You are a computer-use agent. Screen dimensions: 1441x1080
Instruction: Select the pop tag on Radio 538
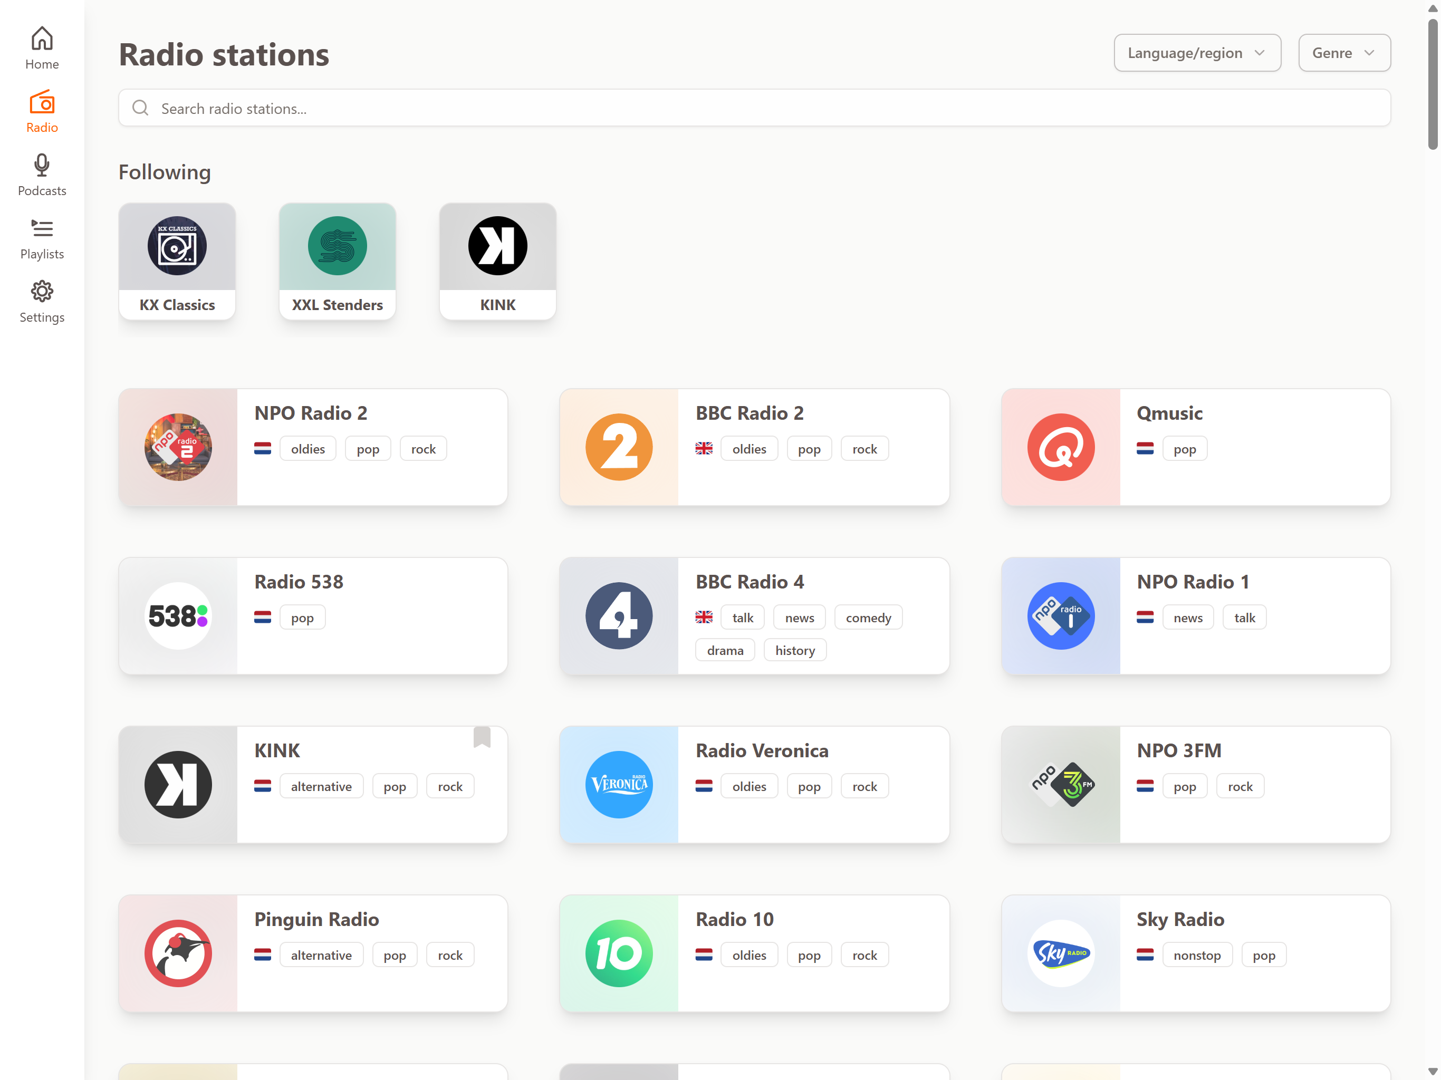pos(302,618)
